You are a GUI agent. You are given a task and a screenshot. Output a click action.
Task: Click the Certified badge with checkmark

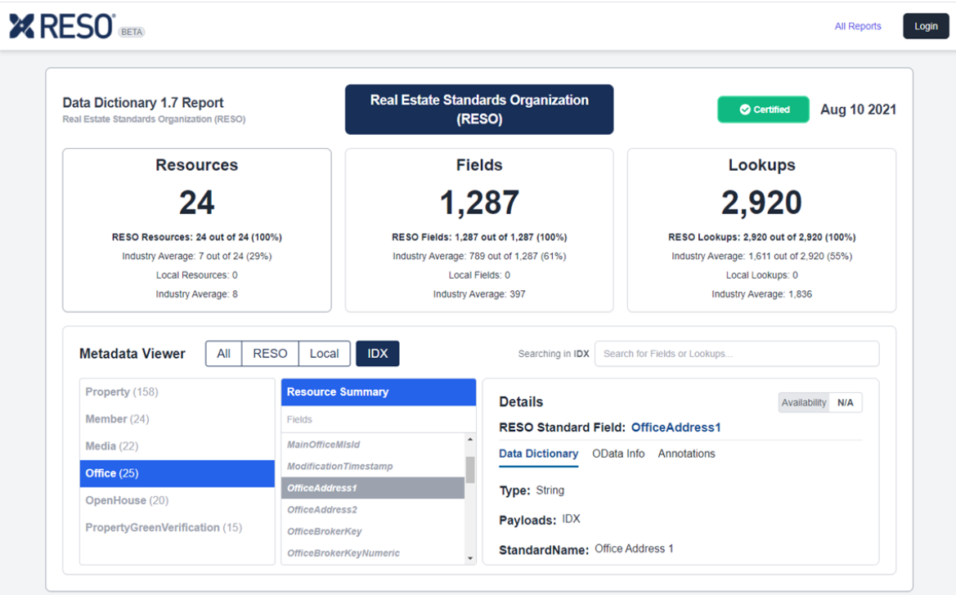(x=763, y=110)
